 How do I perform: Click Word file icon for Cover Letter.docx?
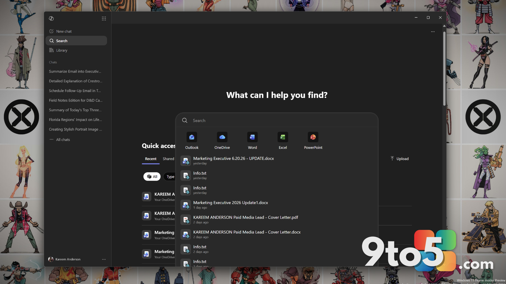(186, 234)
